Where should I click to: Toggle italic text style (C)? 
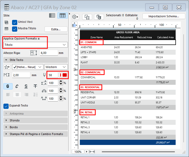[17, 86]
